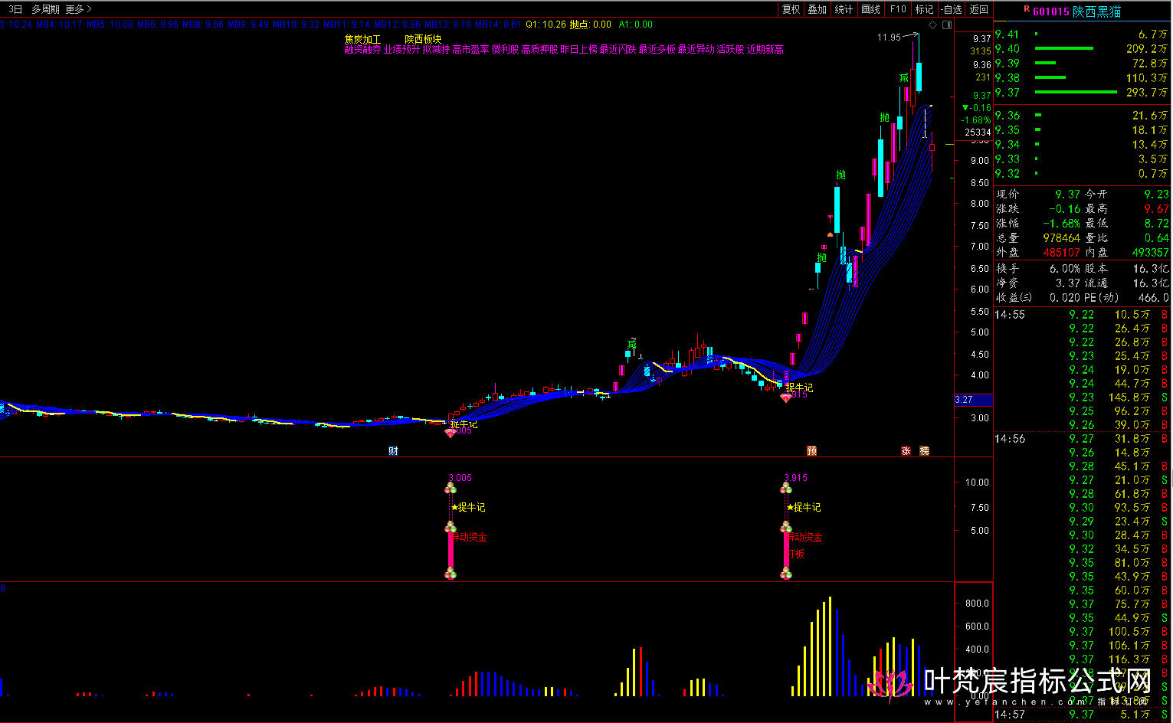
Task: Open the 复权 adjustment menu
Action: [791, 9]
